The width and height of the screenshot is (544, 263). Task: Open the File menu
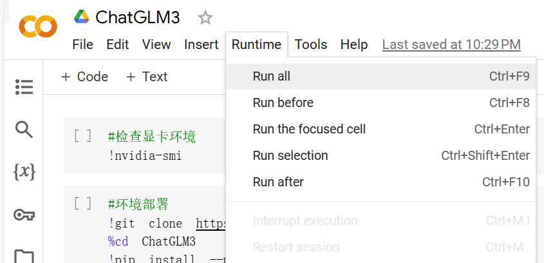tap(82, 44)
